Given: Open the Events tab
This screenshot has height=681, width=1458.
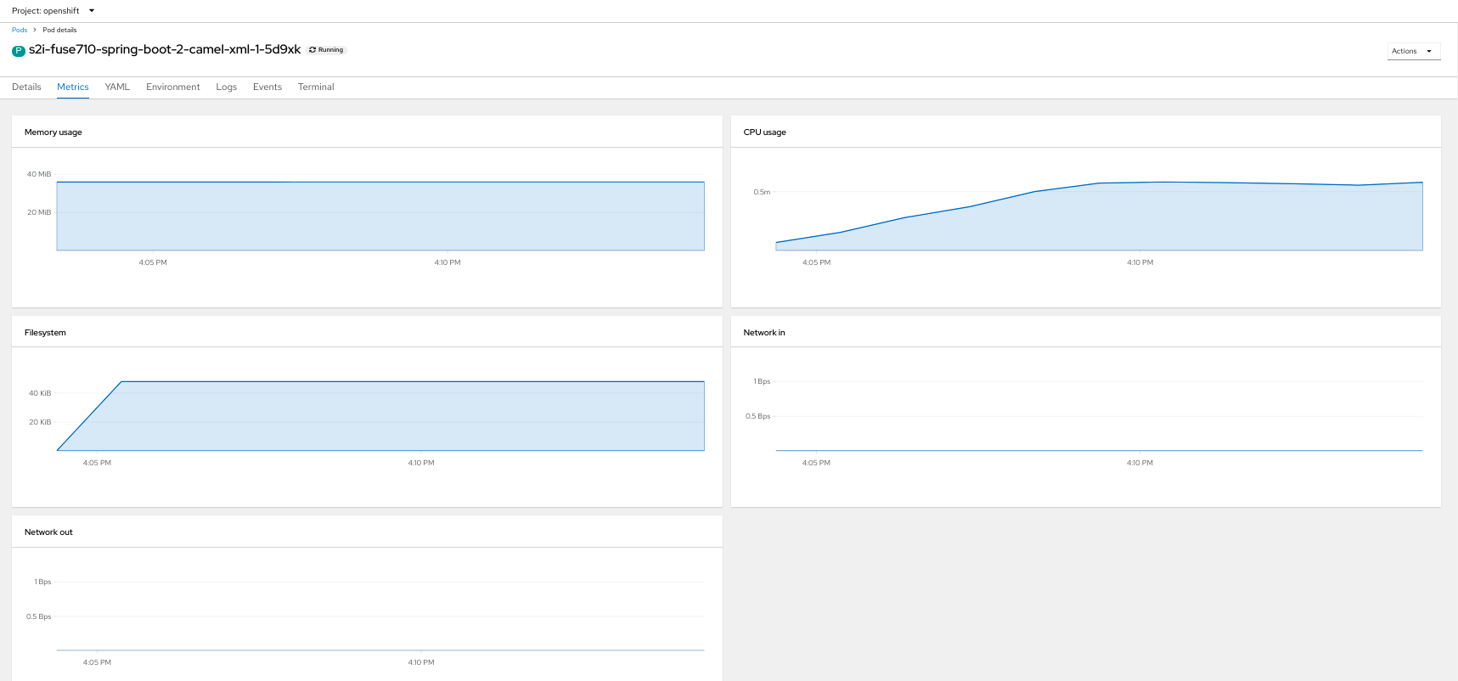Looking at the screenshot, I should [x=267, y=87].
